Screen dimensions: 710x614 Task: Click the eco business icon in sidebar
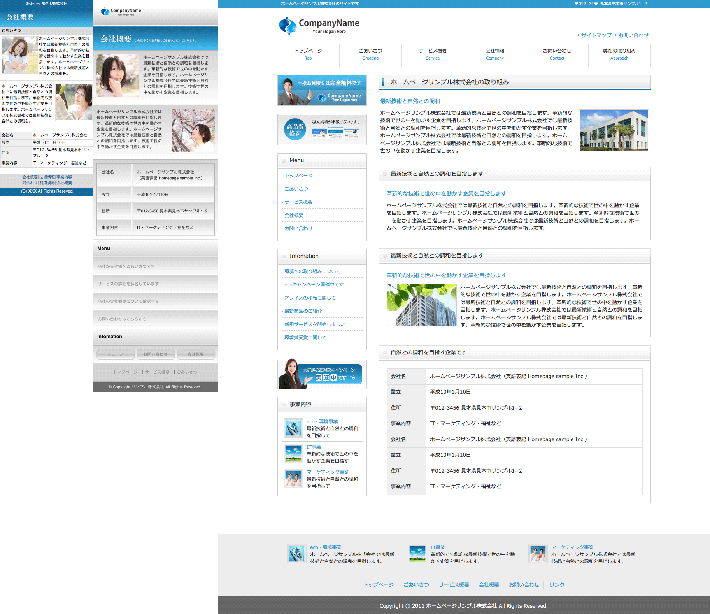click(293, 428)
